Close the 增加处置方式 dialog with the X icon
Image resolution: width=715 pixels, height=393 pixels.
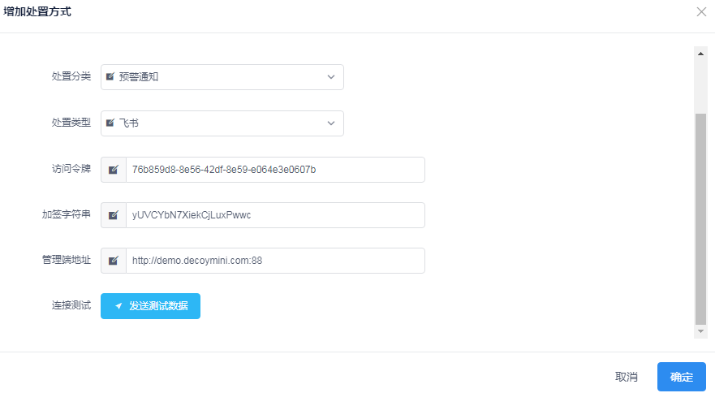pyautogui.click(x=701, y=12)
